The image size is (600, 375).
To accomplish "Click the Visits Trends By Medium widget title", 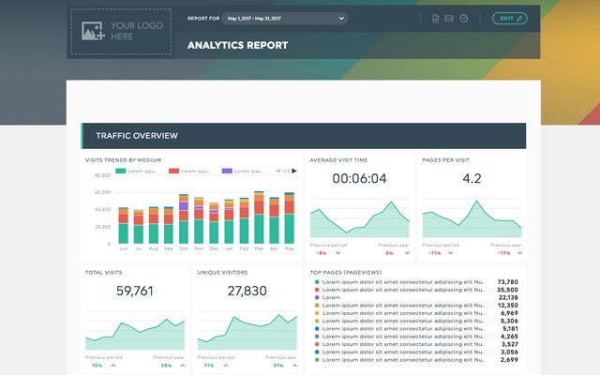I will tap(123, 160).
